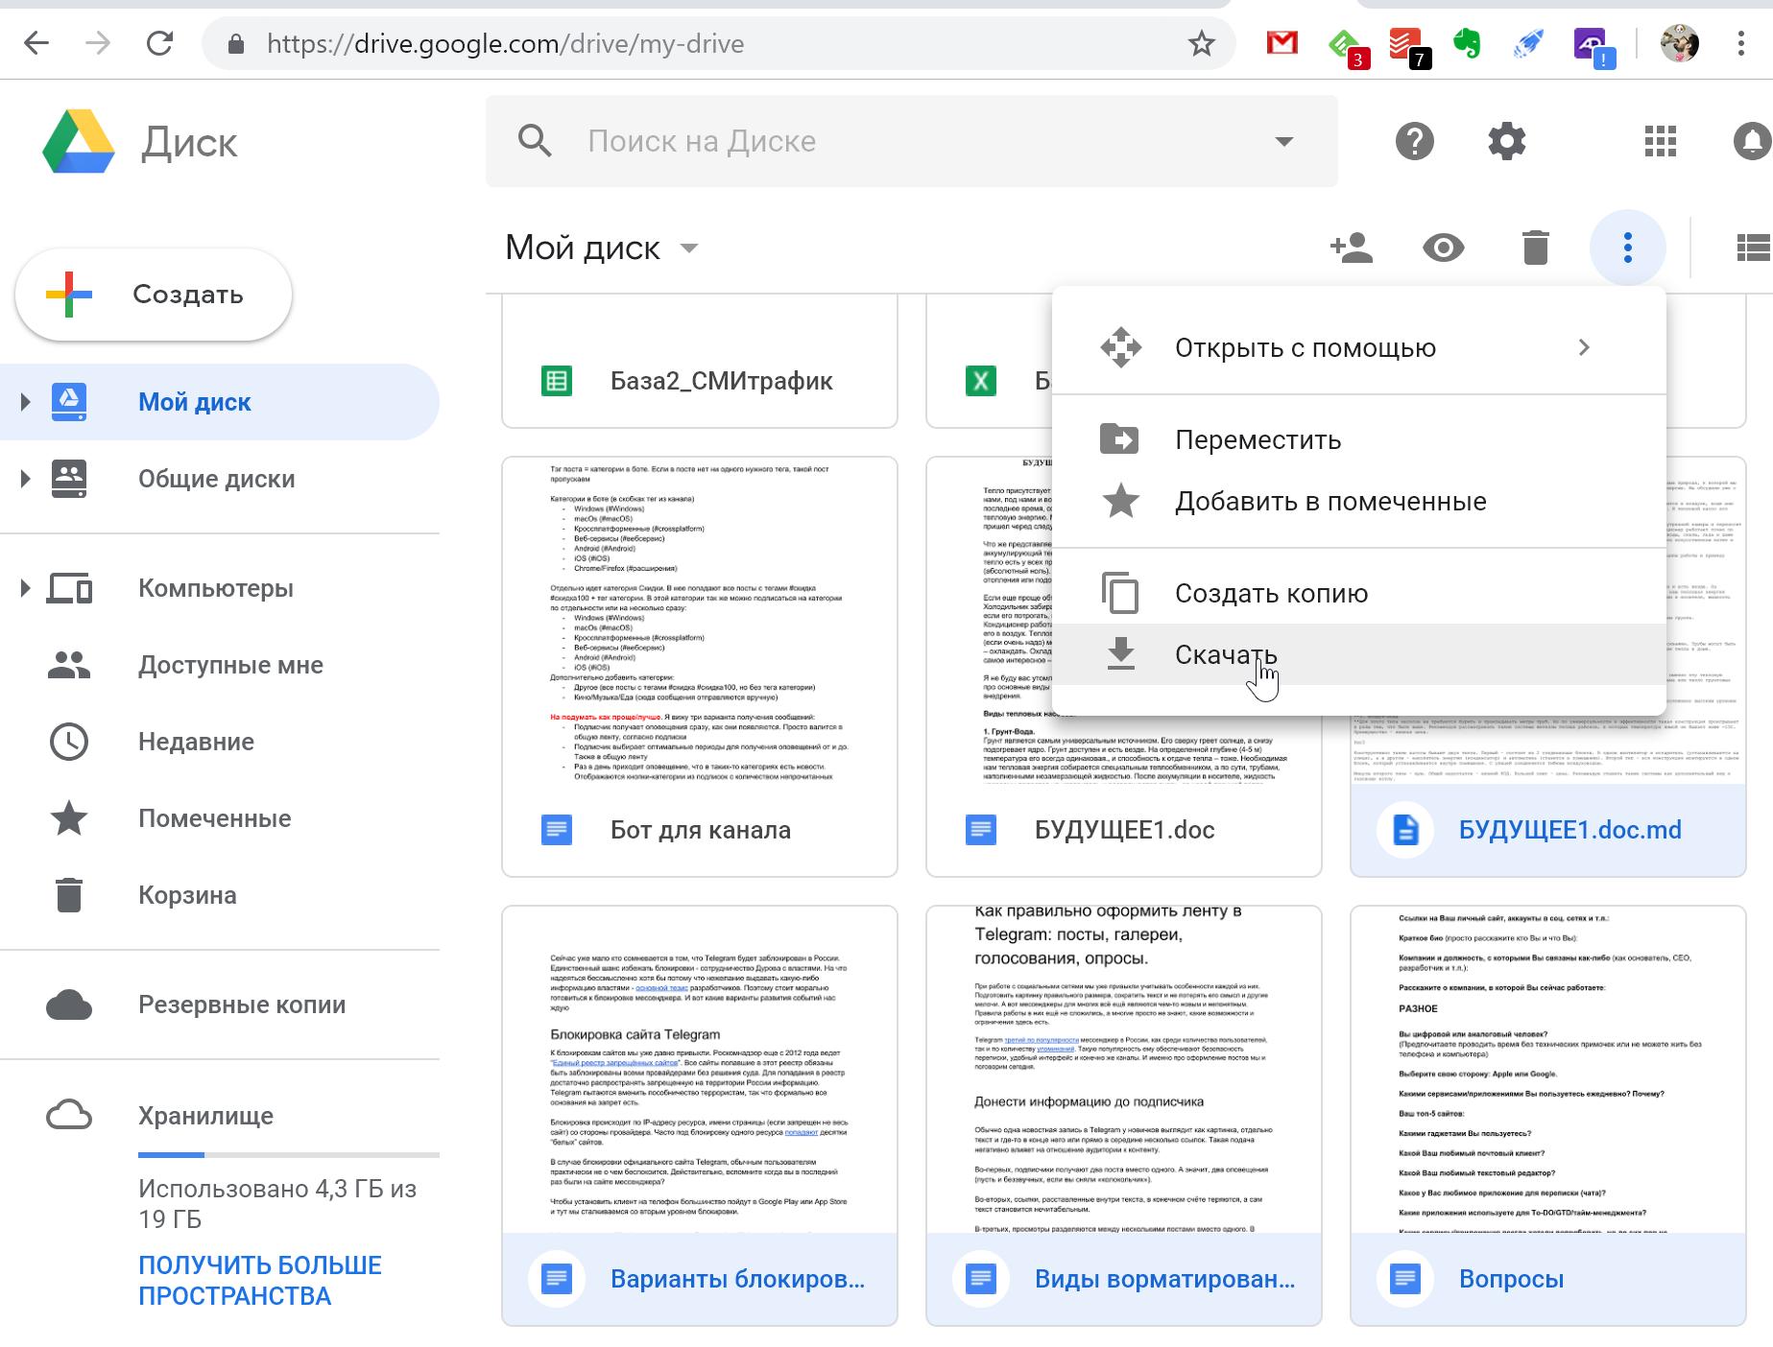Switch to list view icon

tap(1753, 248)
